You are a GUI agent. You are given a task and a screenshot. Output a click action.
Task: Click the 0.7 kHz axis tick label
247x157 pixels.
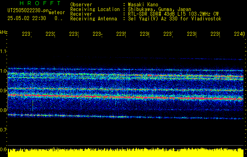pyautogui.click(x=3, y=130)
